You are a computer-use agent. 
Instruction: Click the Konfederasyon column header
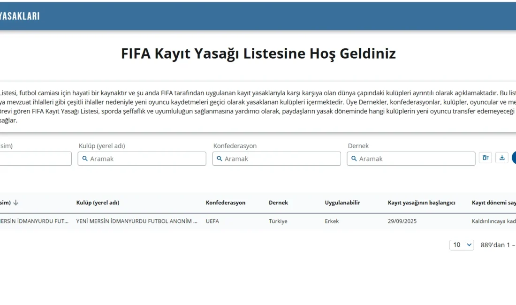point(226,203)
